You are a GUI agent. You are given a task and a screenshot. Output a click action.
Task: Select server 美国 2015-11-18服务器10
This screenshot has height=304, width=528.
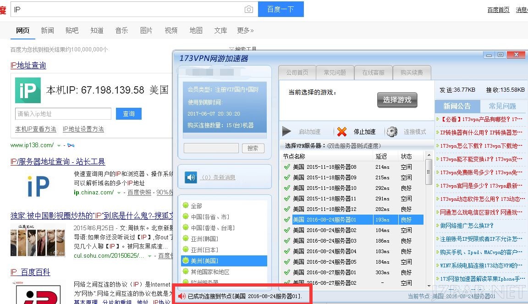pos(352,188)
